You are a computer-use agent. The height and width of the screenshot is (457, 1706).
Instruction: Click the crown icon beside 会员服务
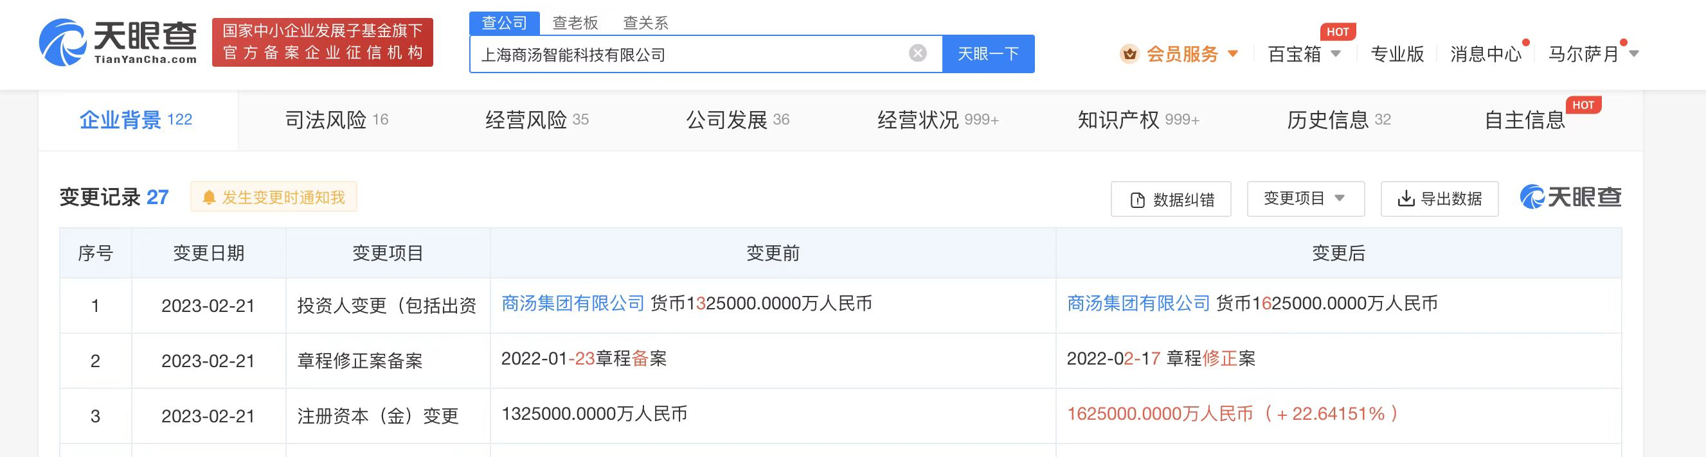1129,53
